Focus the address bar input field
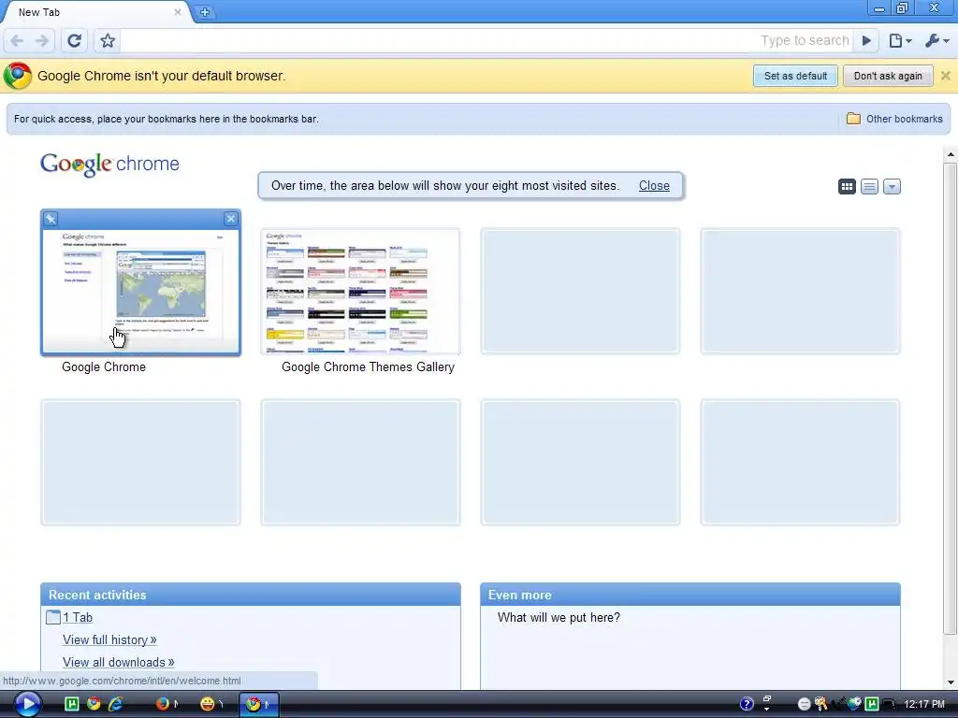 487,41
